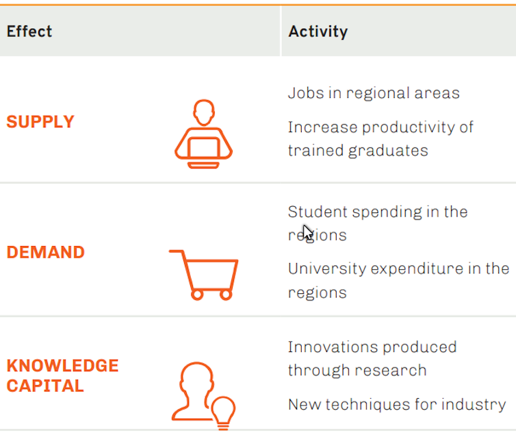This screenshot has width=516, height=433.
Task: Click 'Student spending in the regions' text
Action: (377, 223)
